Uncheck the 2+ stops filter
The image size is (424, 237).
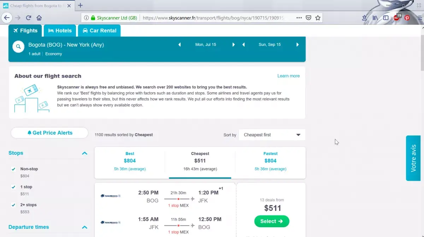[13, 205]
